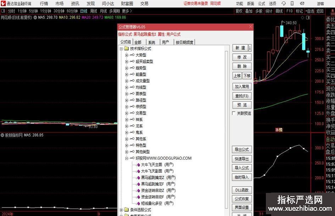335x216 pixels.
Task: Click the formula tree vertical scrollbar
Action: click(x=226, y=129)
